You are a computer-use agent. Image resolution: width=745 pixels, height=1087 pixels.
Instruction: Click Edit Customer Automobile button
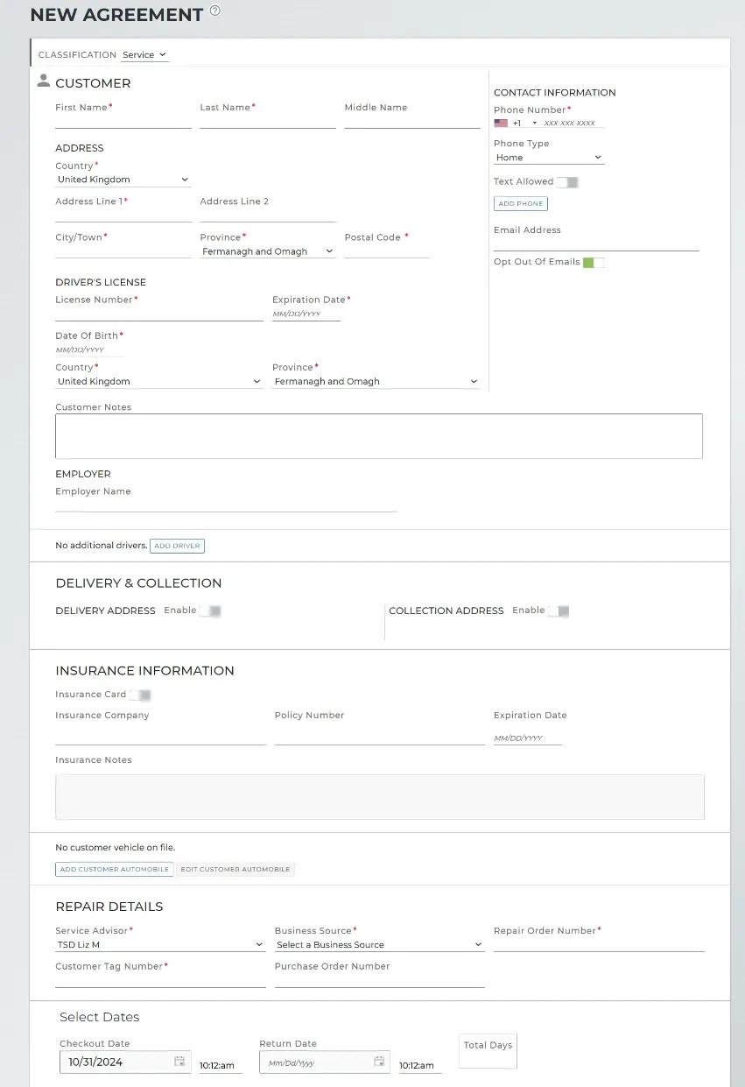pos(235,870)
